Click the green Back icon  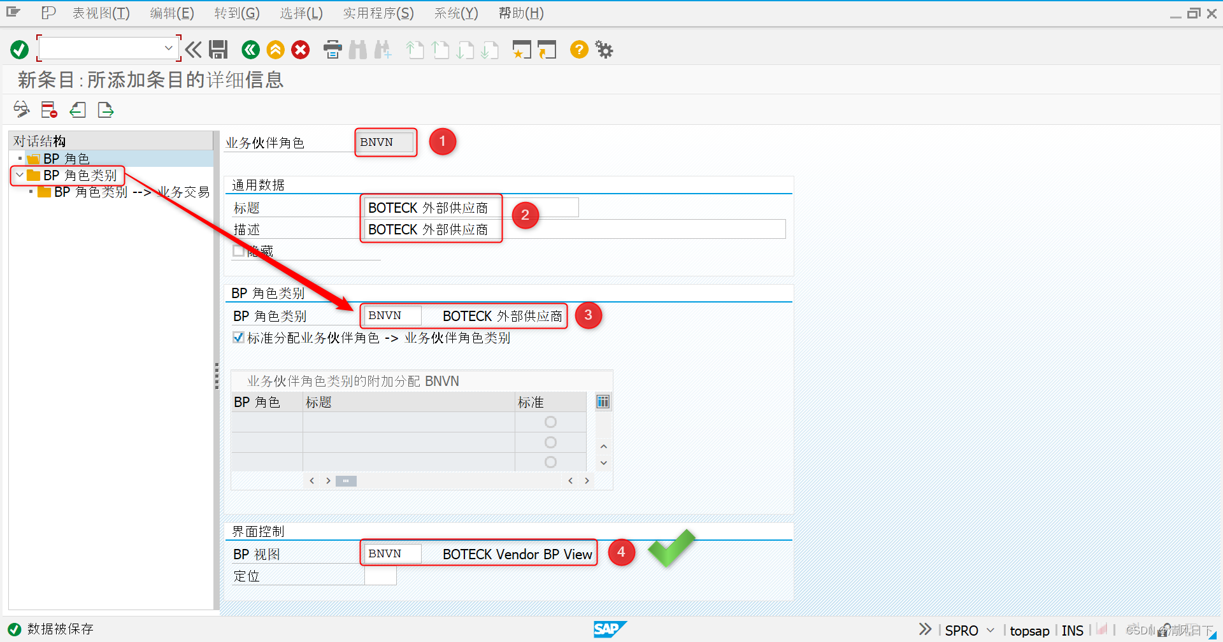[x=250, y=49]
